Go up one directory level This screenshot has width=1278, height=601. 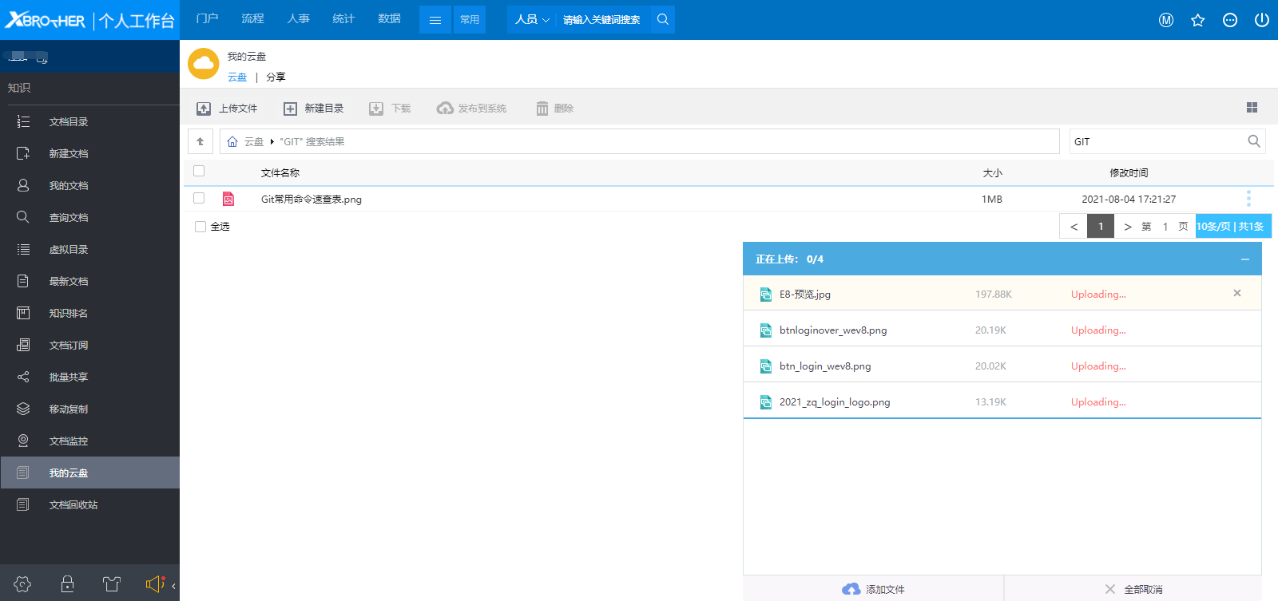click(x=200, y=141)
